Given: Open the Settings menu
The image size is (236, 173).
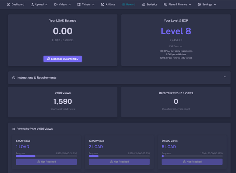Looking at the screenshot, I should coord(207,4).
